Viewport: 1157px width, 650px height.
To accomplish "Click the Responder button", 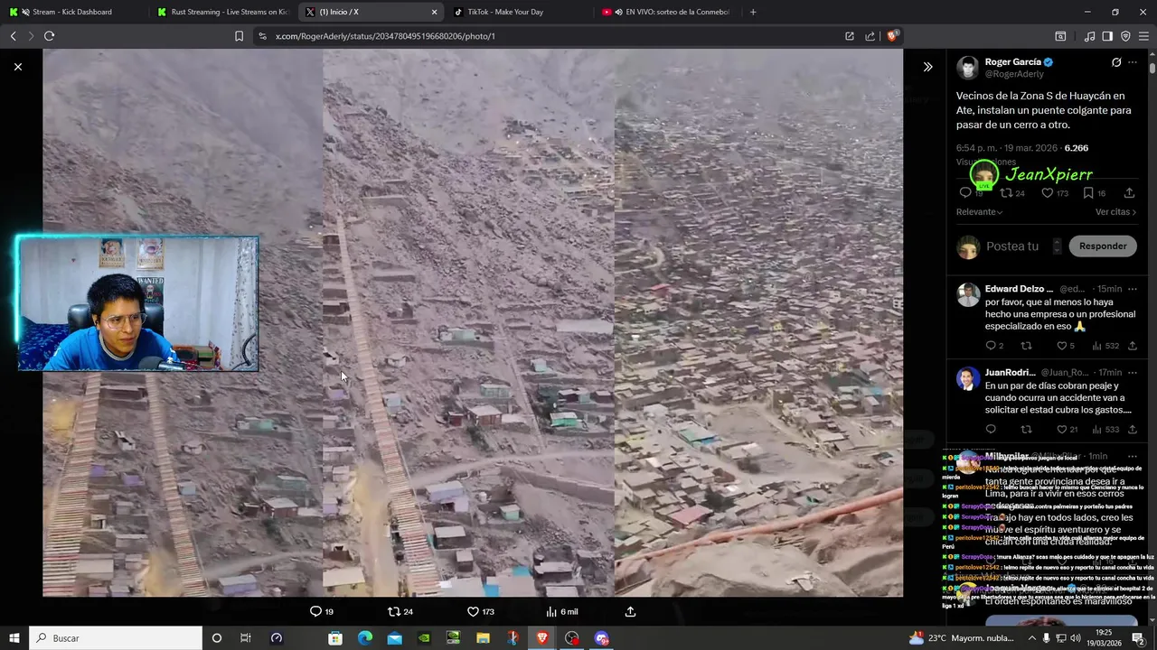I will [x=1103, y=246].
